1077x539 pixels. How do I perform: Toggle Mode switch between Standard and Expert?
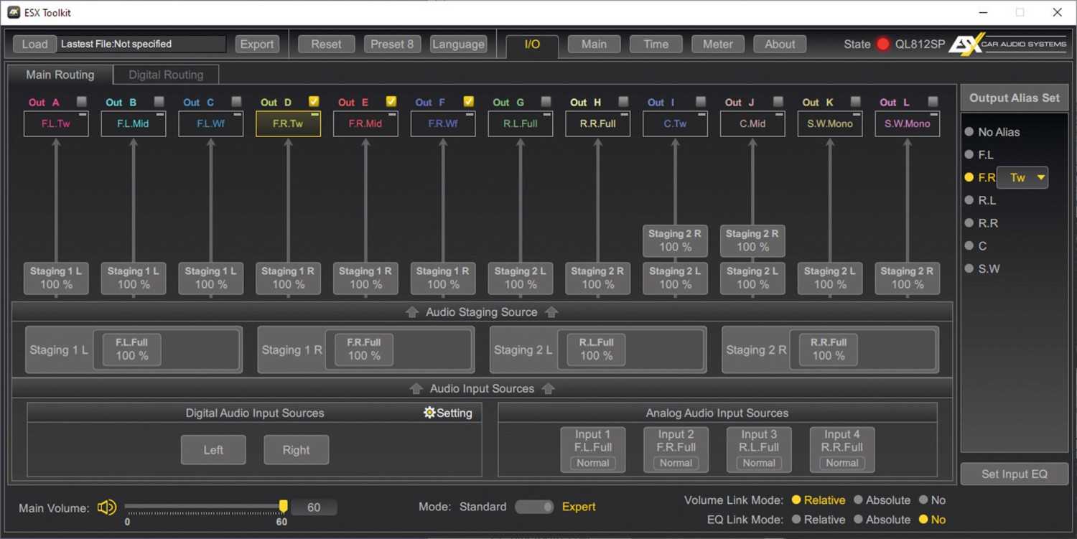point(534,507)
